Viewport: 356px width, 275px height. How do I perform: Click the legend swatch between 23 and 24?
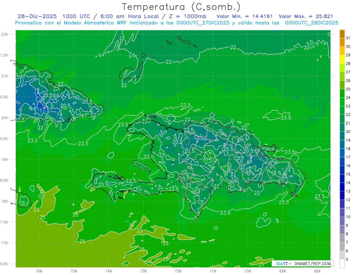point(342,102)
